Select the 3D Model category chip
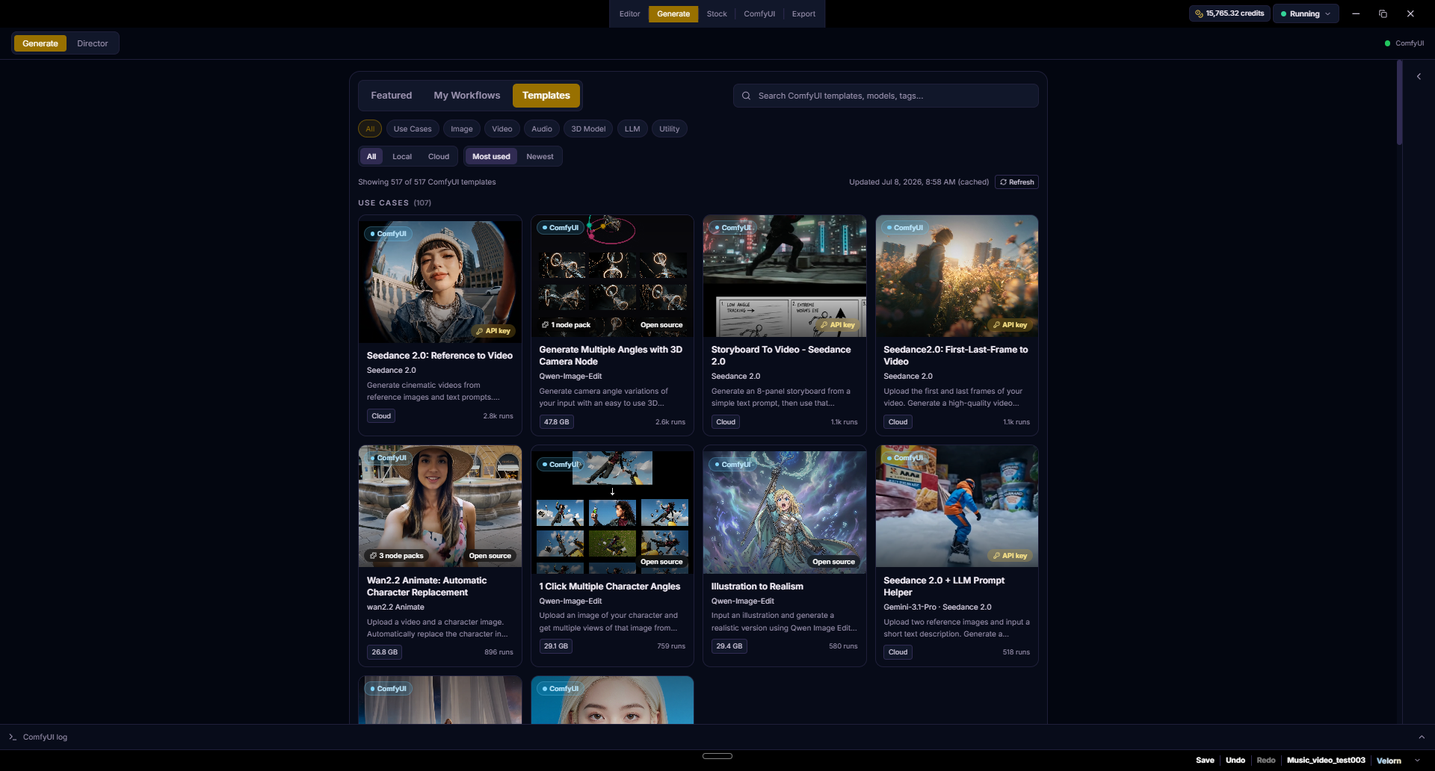This screenshot has width=1435, height=771. pos(588,129)
